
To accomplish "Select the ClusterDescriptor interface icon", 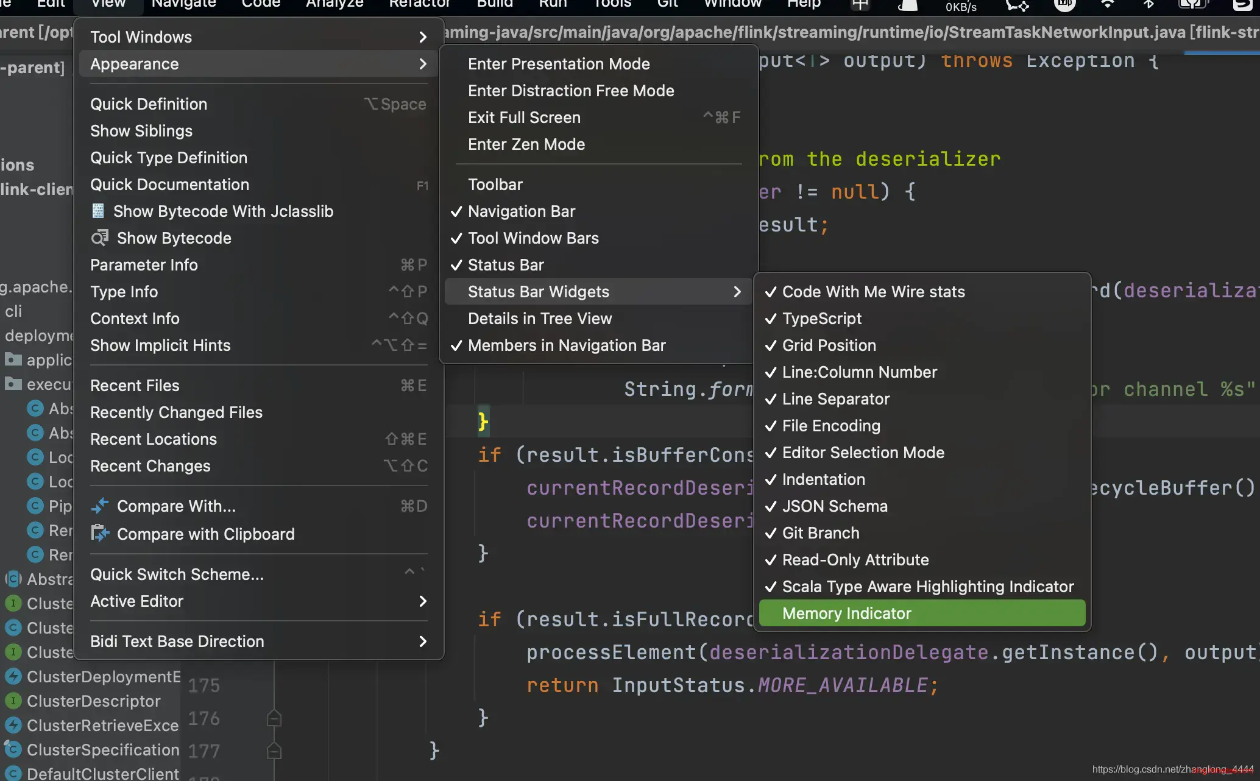I will coord(13,701).
